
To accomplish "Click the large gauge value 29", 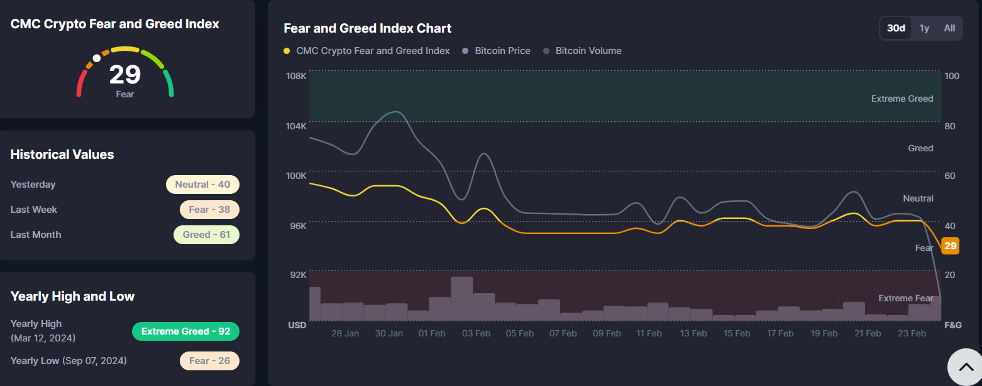I will 125,75.
